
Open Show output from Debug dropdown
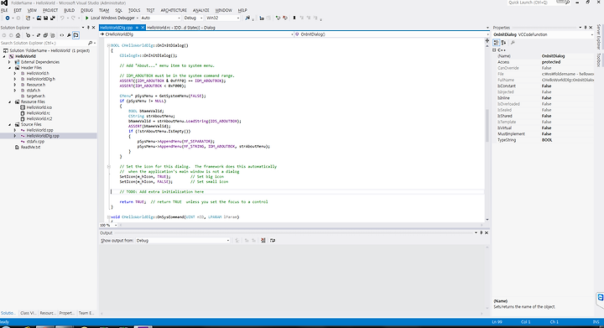[183, 241]
